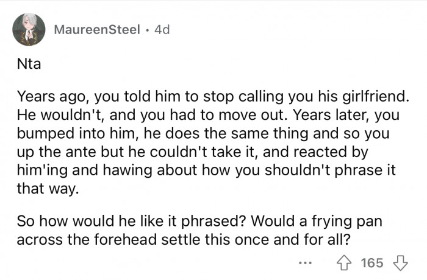Open MaureenSteel's user profile link

(x=97, y=30)
